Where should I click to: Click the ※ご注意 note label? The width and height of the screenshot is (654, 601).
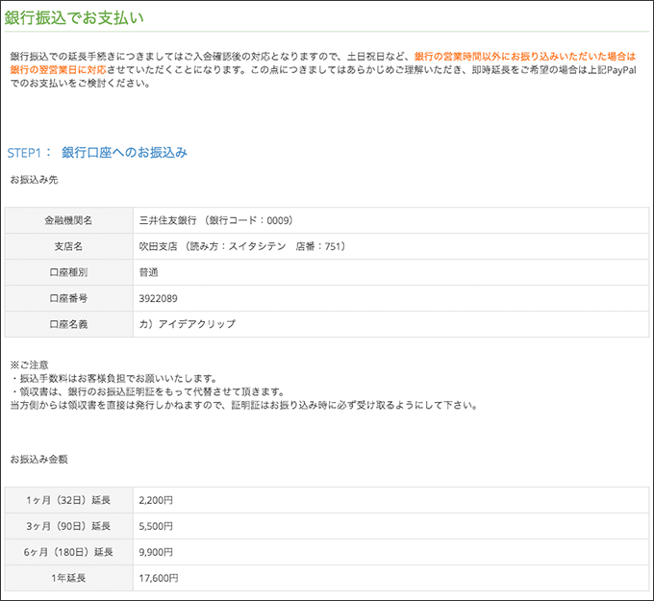(x=29, y=365)
